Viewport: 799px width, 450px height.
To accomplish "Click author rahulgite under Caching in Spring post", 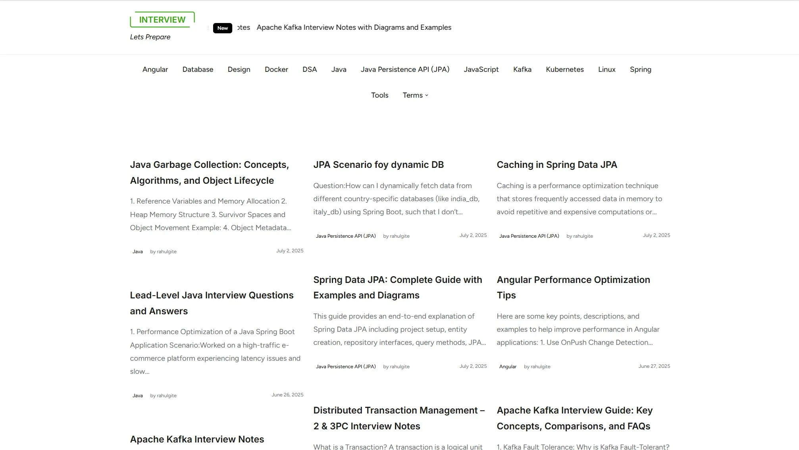I will click(x=583, y=236).
